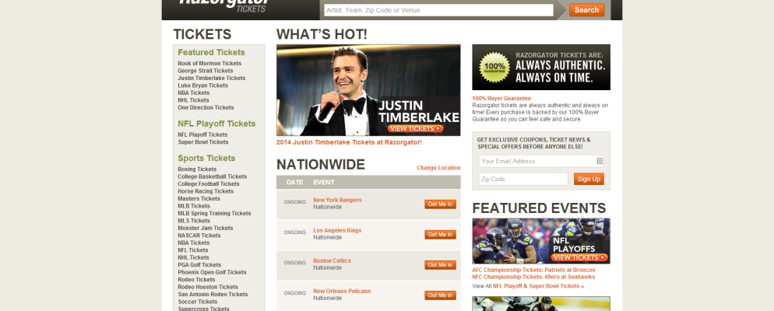774x311 pixels.
Task: Open the Change Location link
Action: pos(438,168)
